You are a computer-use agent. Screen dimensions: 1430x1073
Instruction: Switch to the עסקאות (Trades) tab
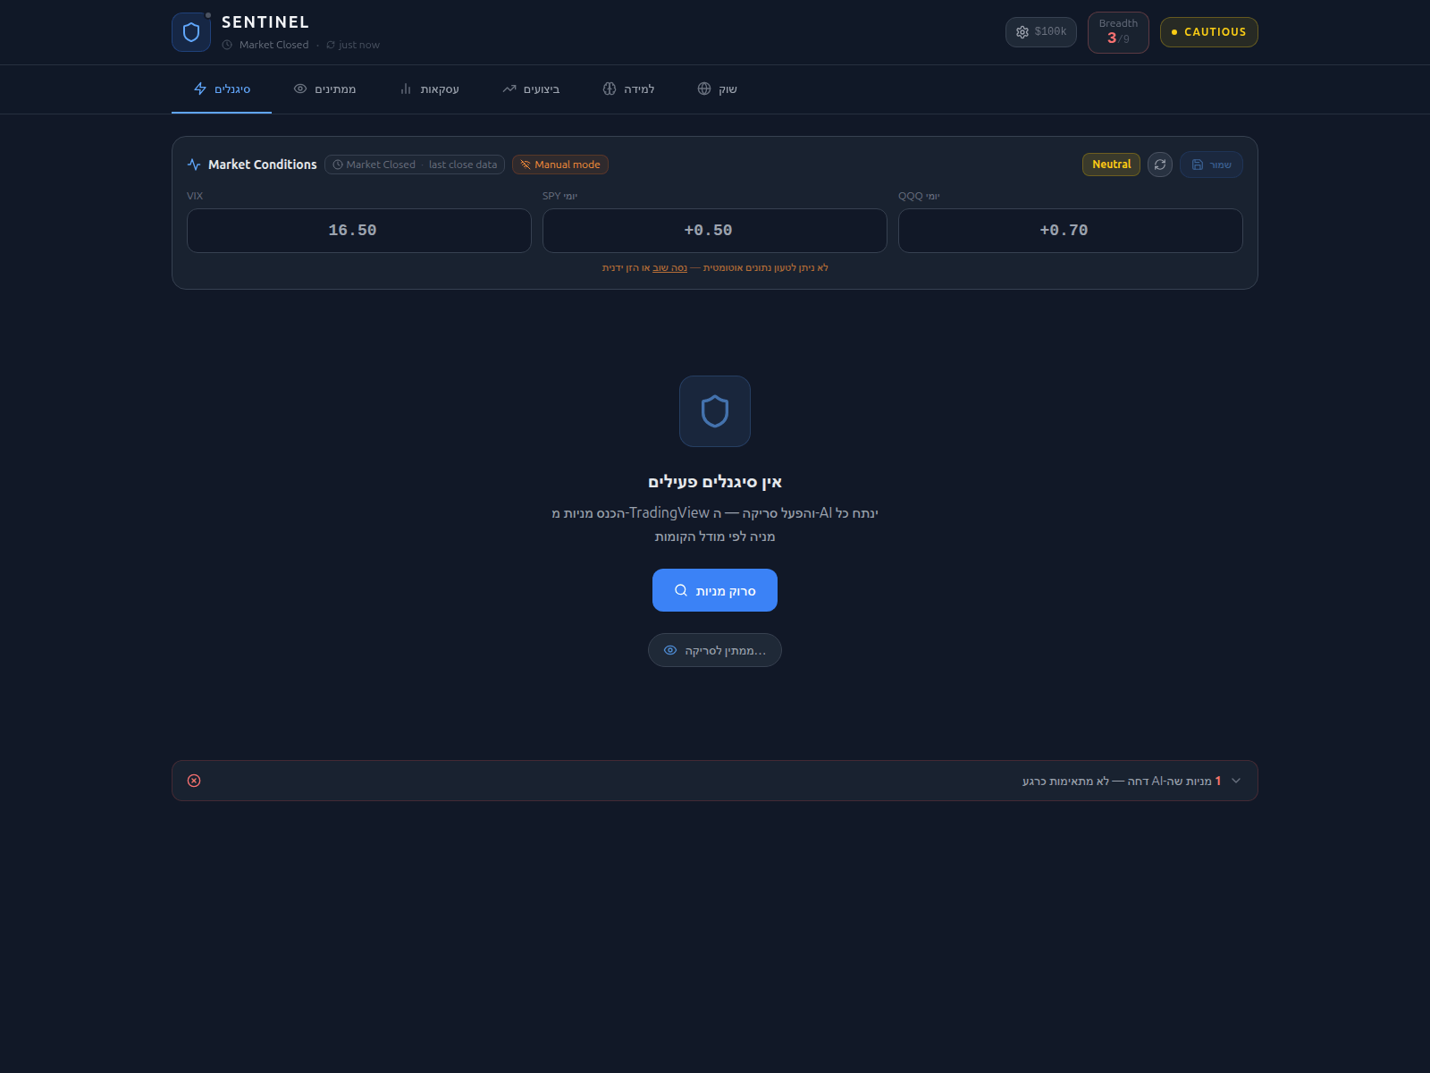[x=429, y=89]
